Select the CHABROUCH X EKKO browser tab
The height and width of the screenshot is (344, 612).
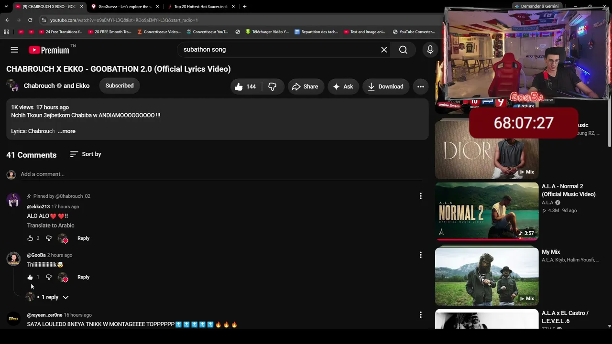pyautogui.click(x=49, y=7)
